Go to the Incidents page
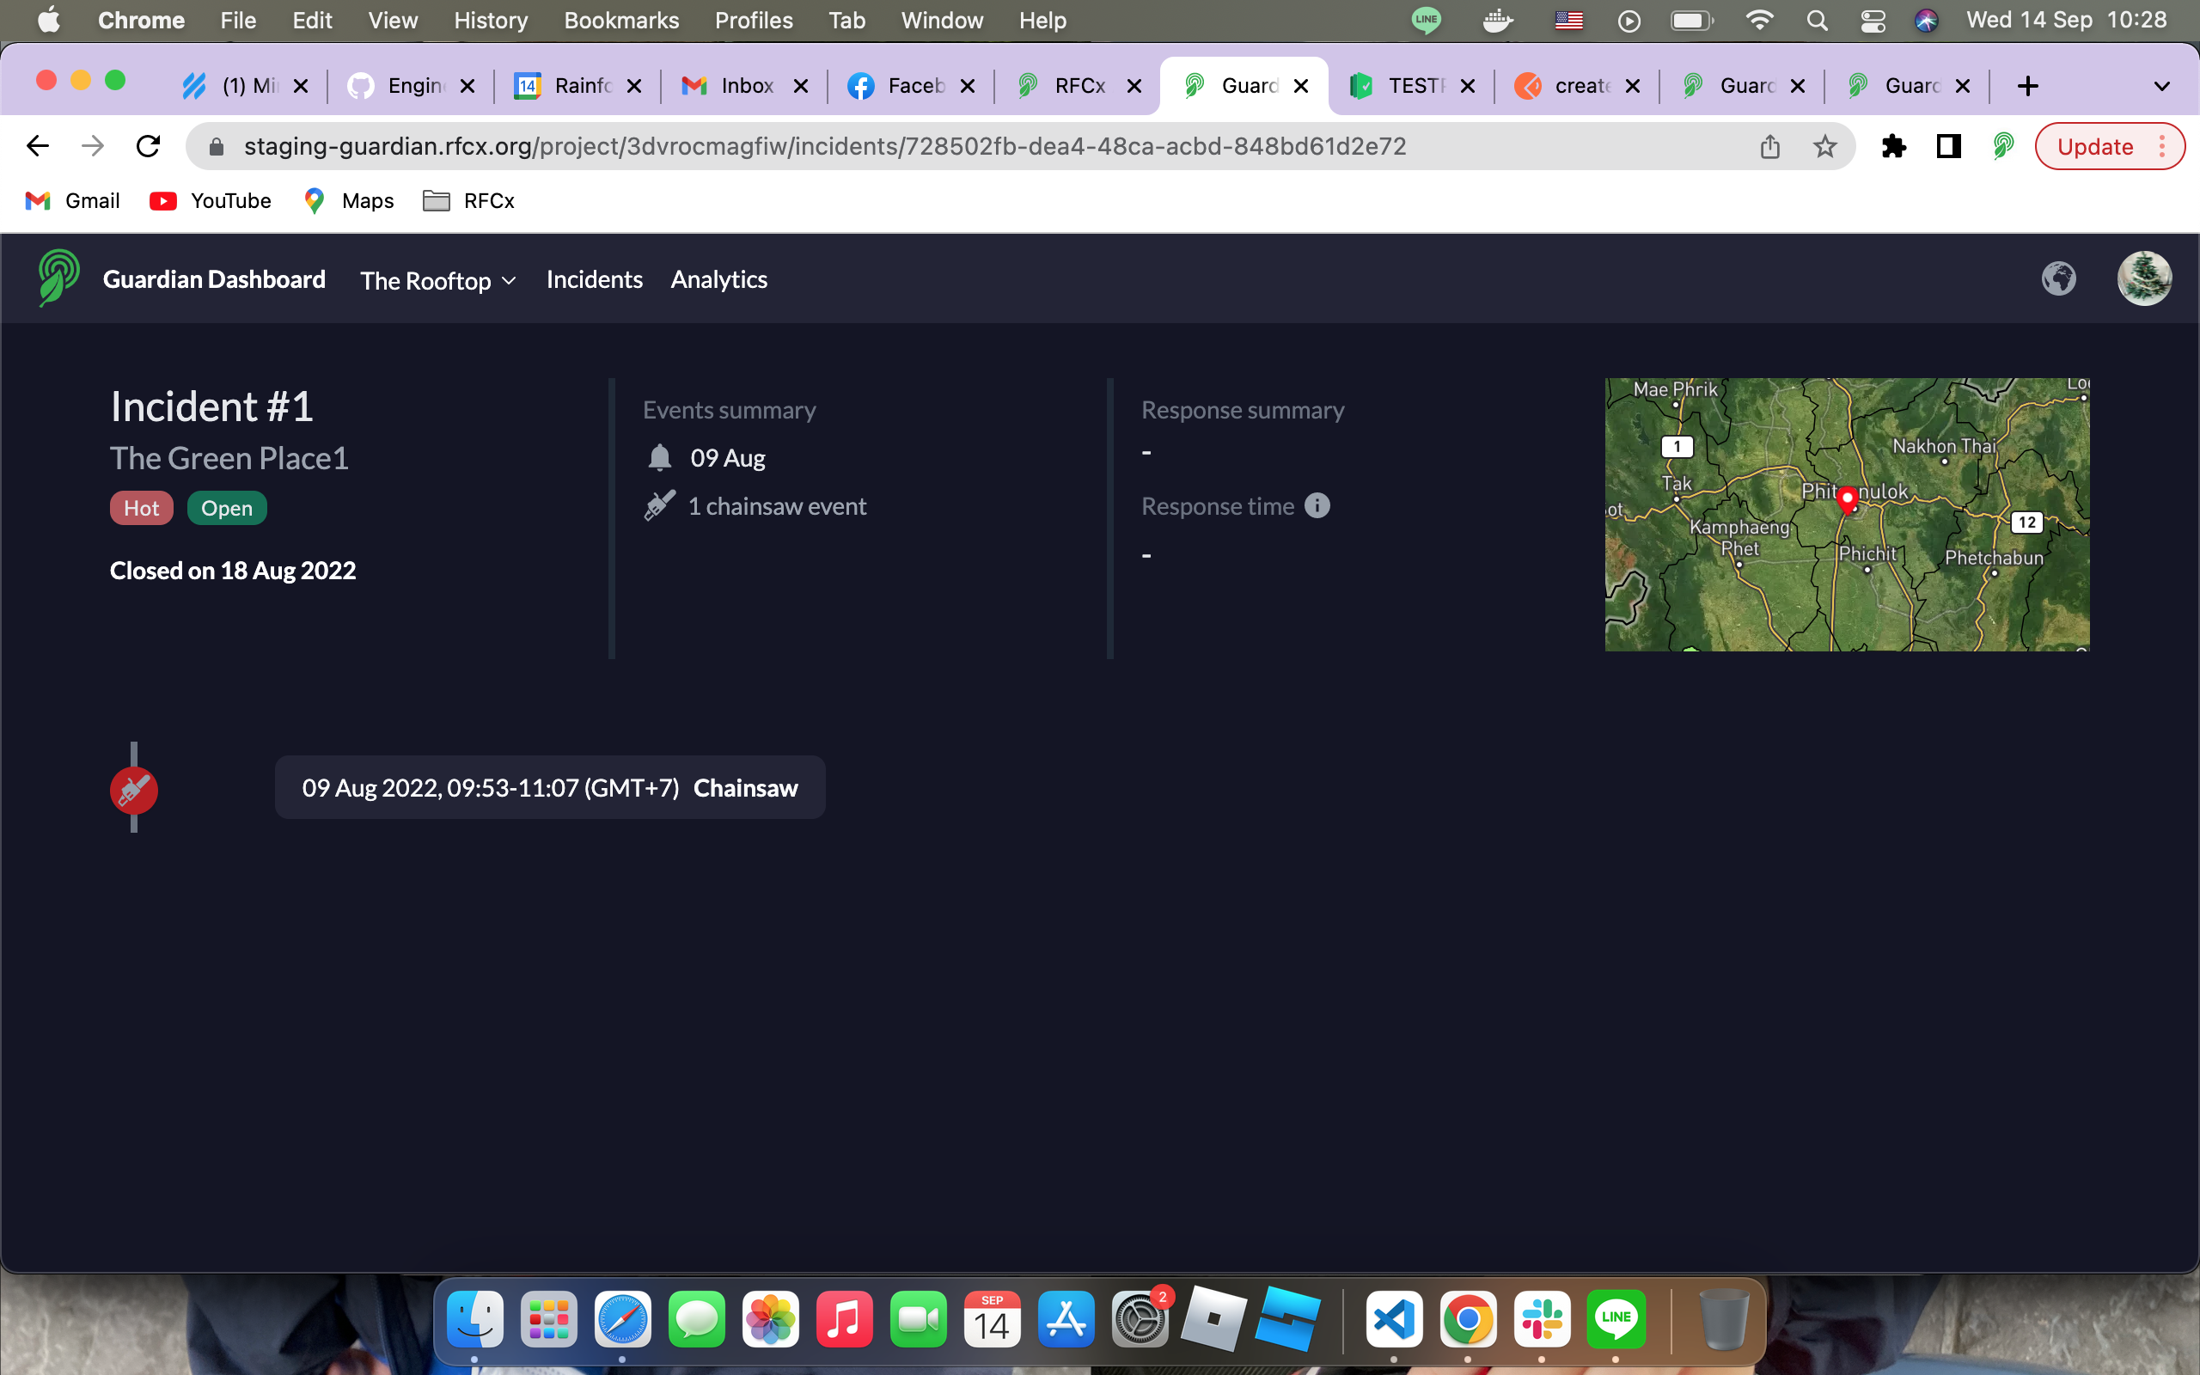This screenshot has width=2200, height=1375. tap(594, 279)
